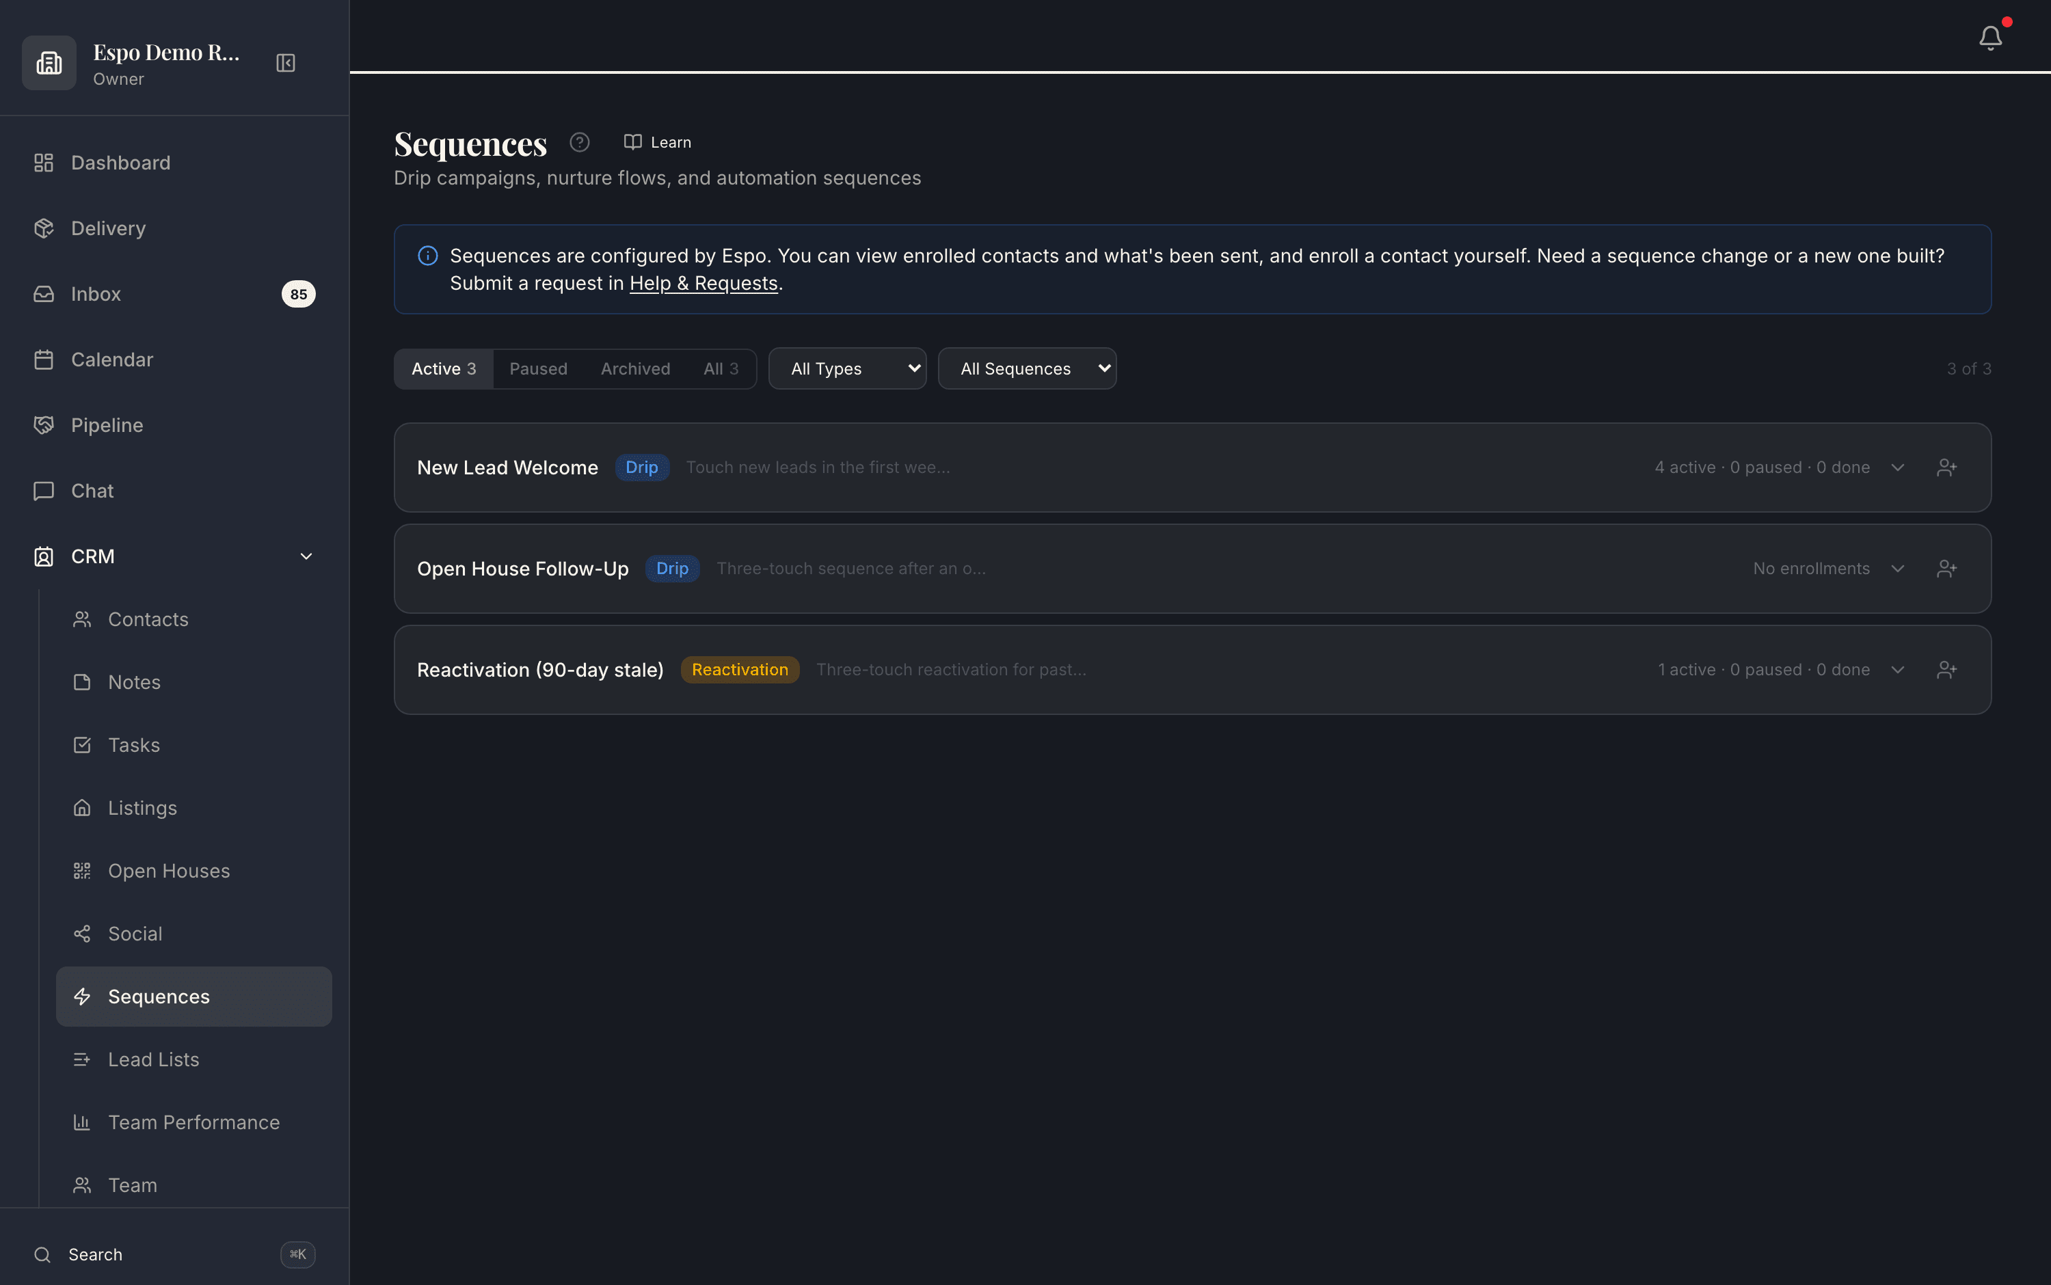Open the Help & Requests link
The image size is (2051, 1285).
point(703,283)
